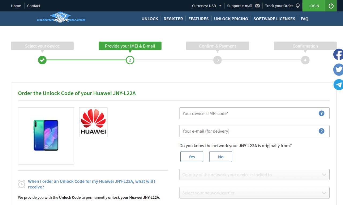This screenshot has width=343, height=205.
Task: Answer No to knowing the network
Action: [221, 157]
